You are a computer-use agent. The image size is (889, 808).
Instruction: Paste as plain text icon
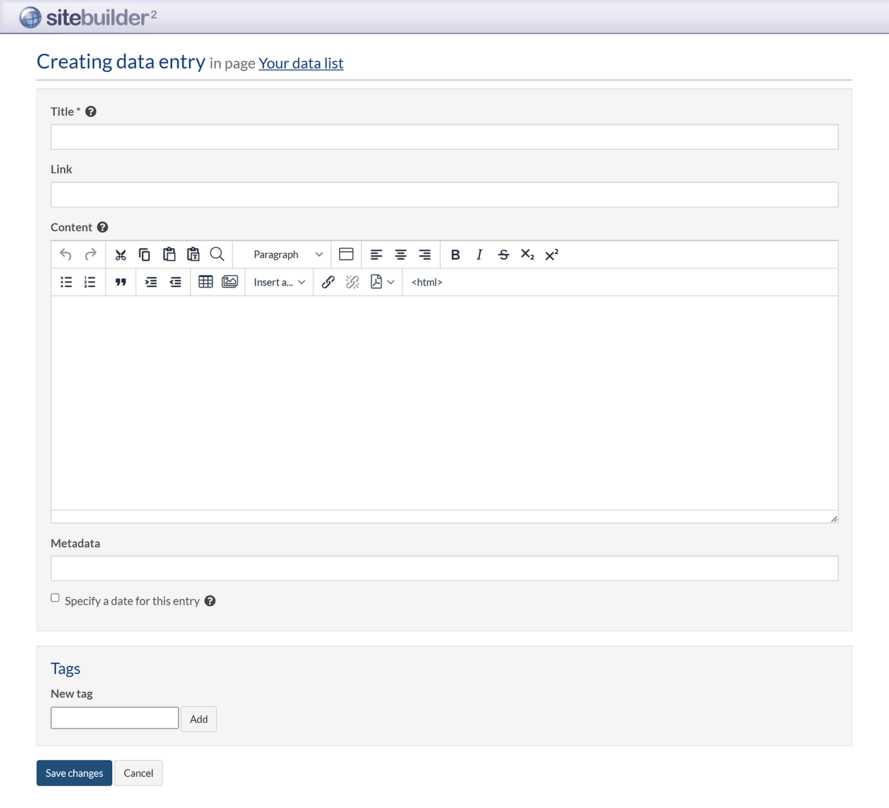click(193, 254)
